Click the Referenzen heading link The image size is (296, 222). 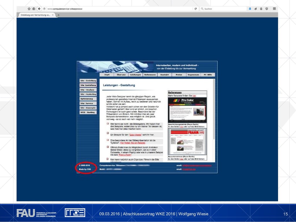pos(175,92)
